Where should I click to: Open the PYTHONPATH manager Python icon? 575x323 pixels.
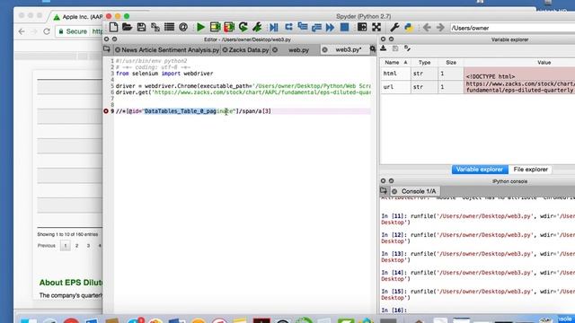(409, 28)
